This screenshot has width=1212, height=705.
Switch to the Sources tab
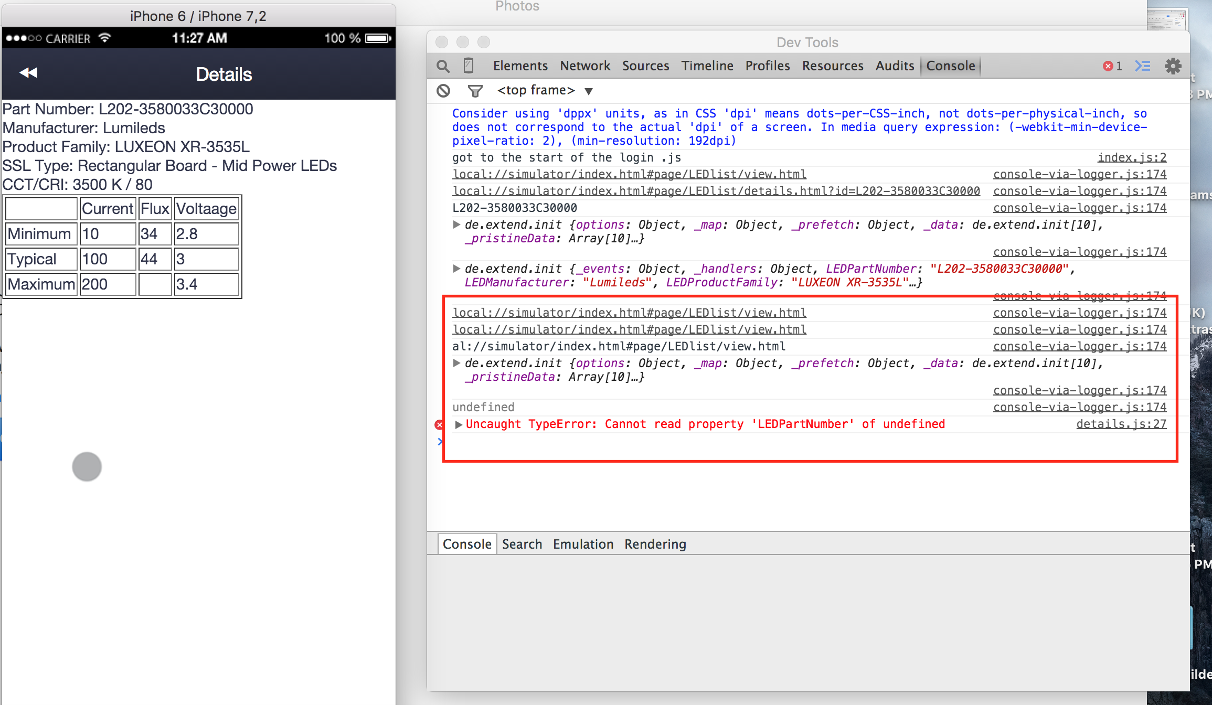(645, 66)
